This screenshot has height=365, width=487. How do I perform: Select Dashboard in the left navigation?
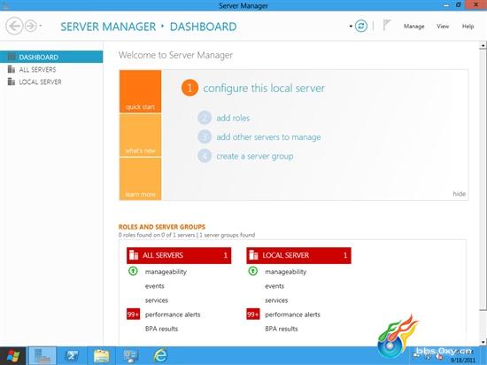(51, 57)
